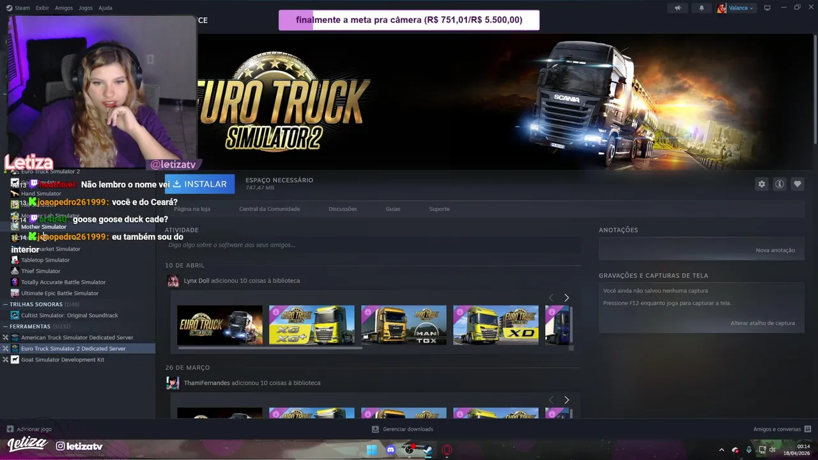
Task: Click the taskbar microphone icon
Action: pyautogui.click(x=748, y=450)
